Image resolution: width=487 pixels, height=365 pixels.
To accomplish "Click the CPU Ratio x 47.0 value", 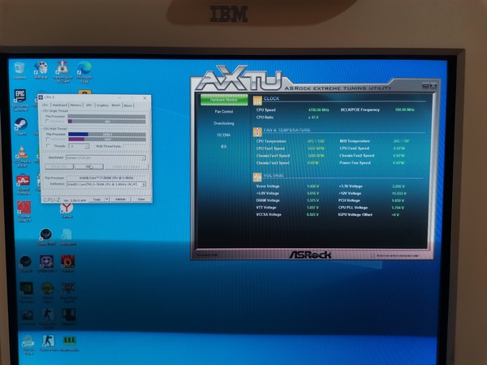I will click(313, 118).
